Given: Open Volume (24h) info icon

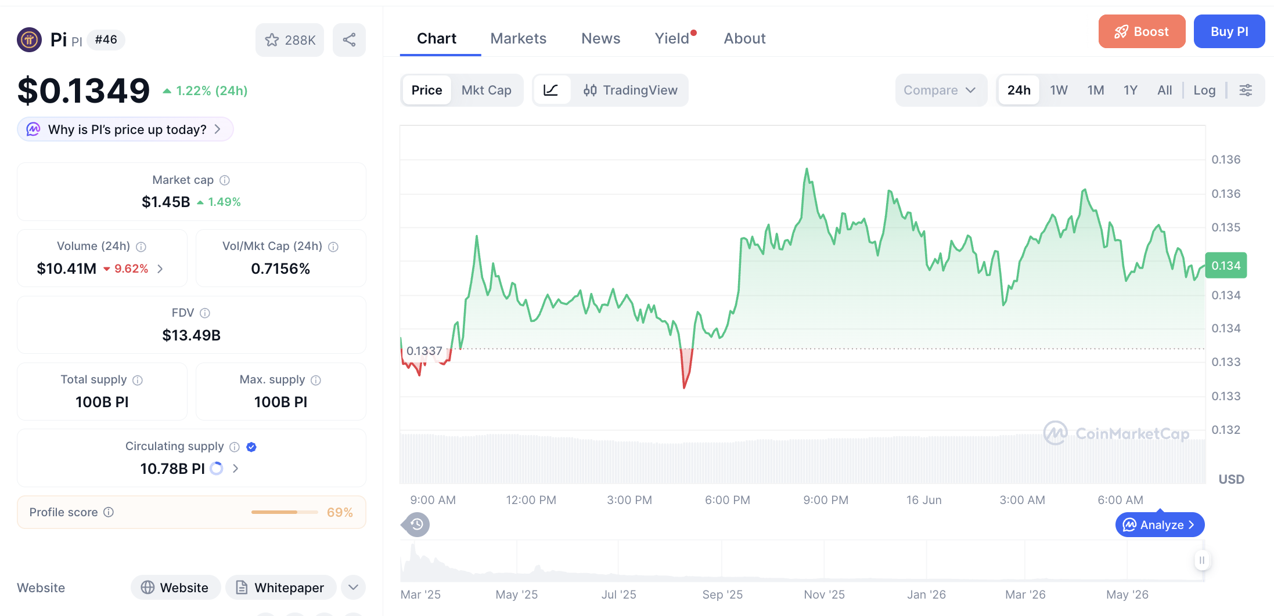Looking at the screenshot, I should tap(141, 247).
